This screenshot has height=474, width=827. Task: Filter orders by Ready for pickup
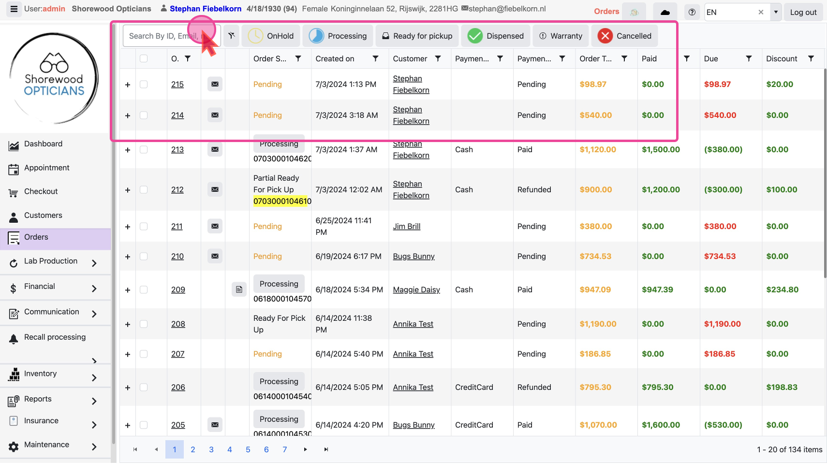coord(417,36)
